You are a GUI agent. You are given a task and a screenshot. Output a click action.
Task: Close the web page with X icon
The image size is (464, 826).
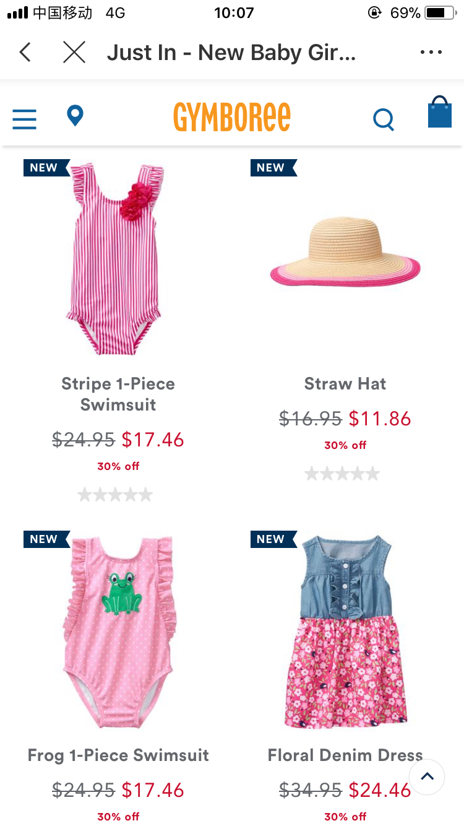click(74, 53)
